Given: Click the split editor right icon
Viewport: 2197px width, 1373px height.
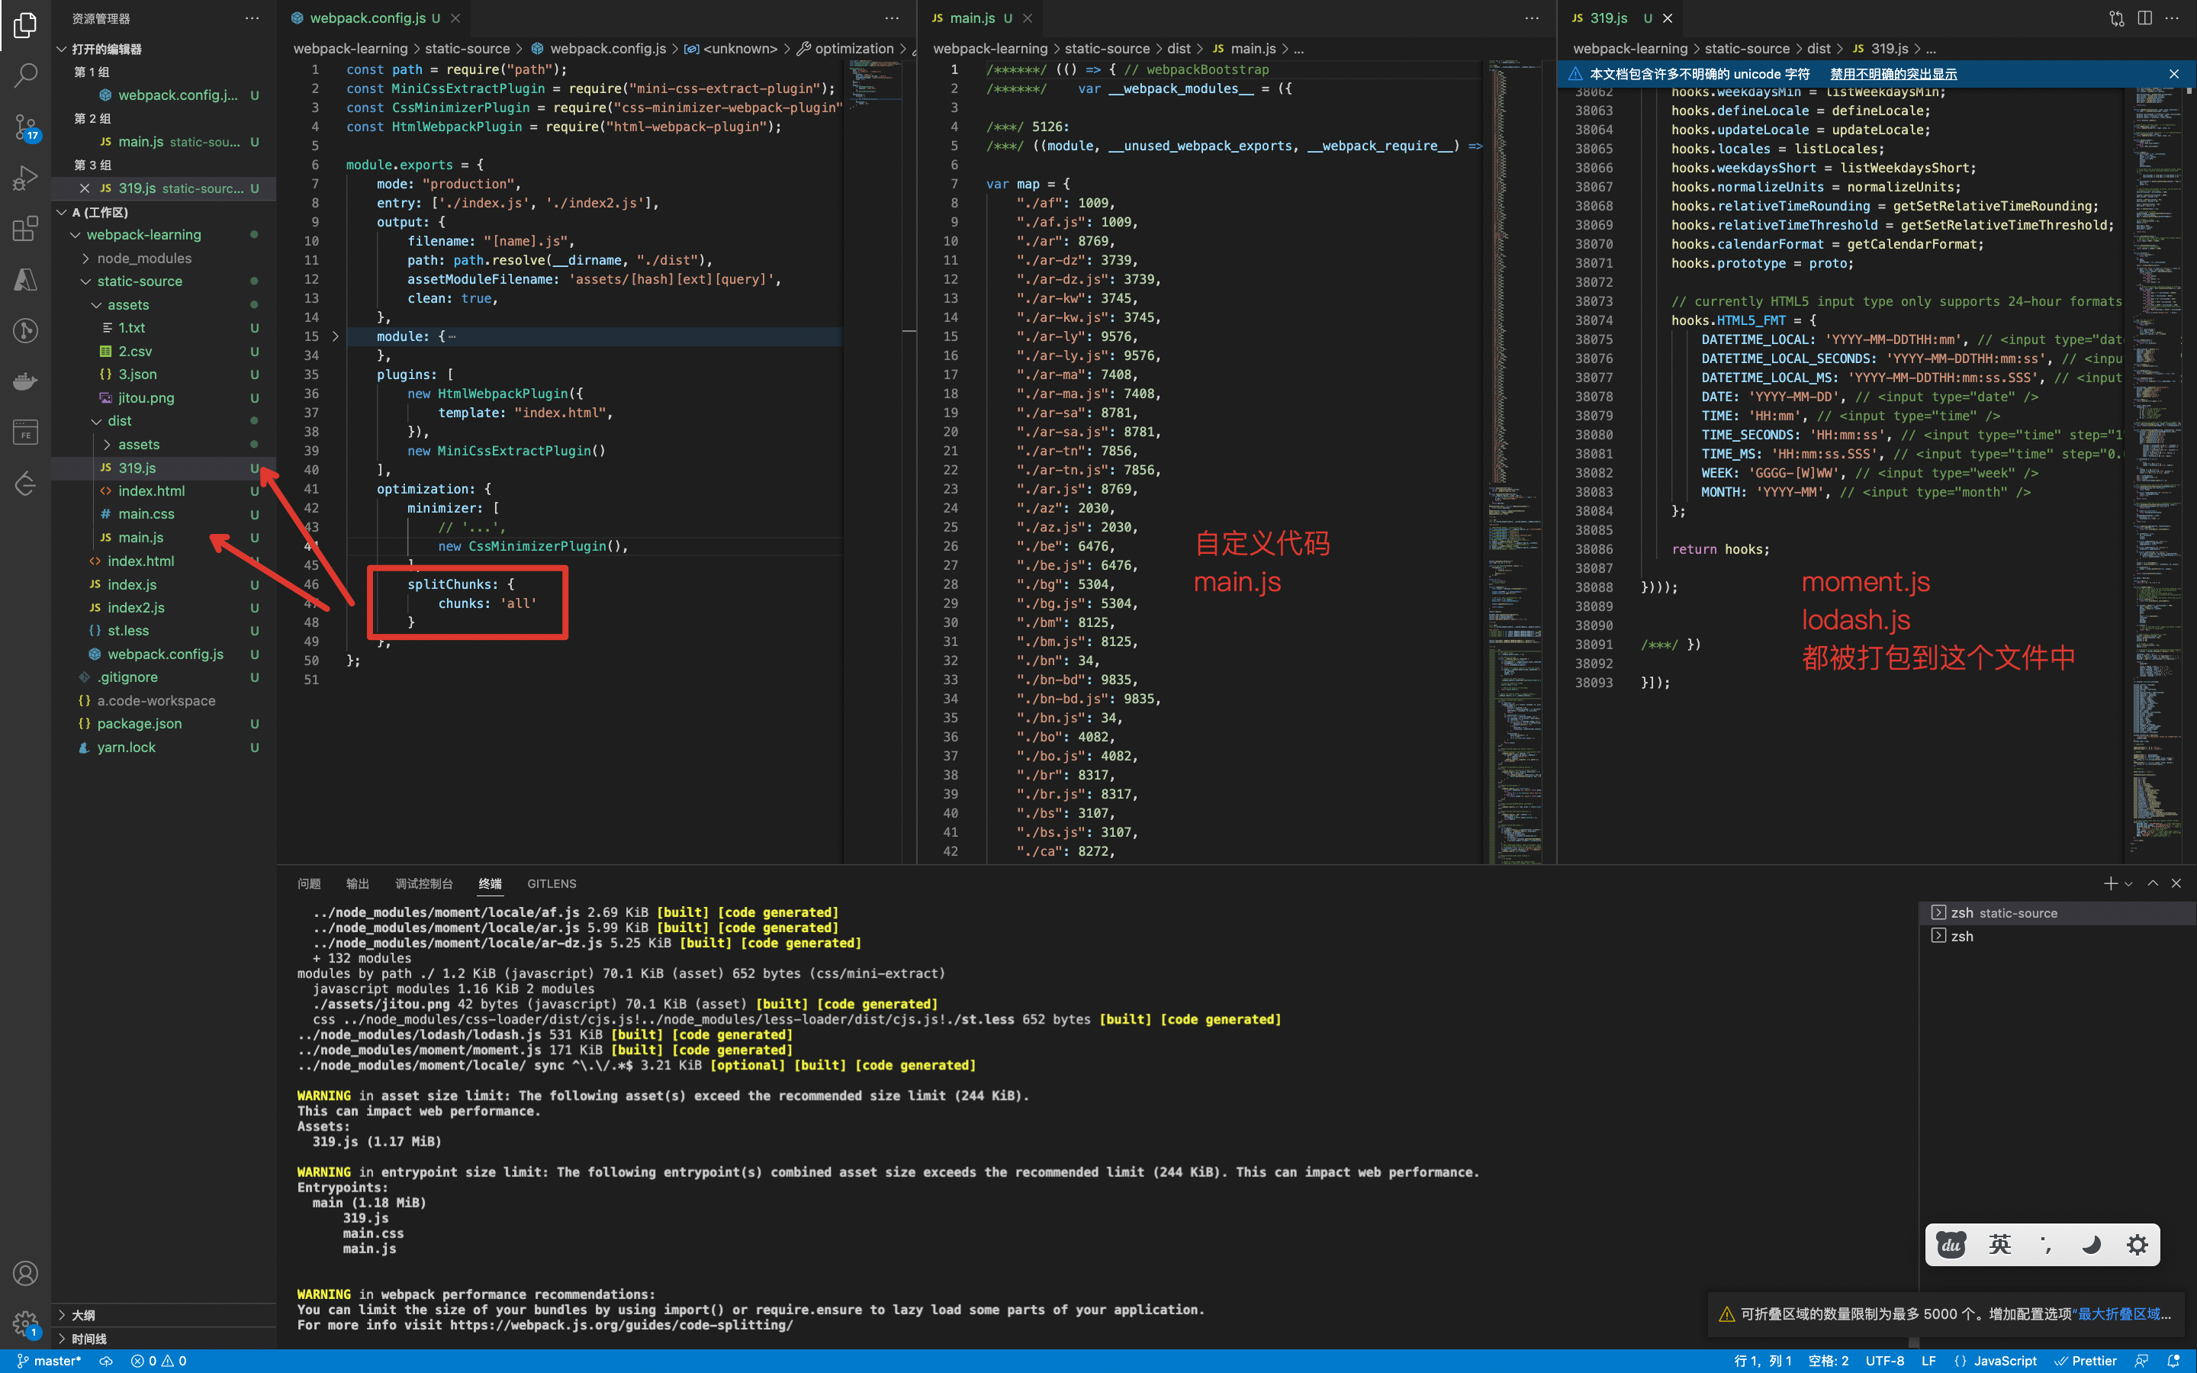Looking at the screenshot, I should 2144,18.
